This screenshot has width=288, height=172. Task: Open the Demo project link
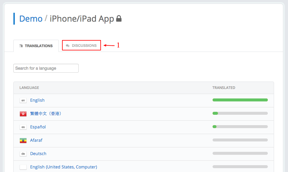click(x=31, y=19)
